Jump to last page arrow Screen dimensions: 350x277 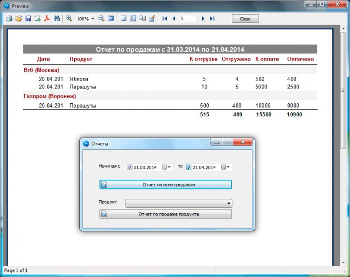pyautogui.click(x=212, y=19)
